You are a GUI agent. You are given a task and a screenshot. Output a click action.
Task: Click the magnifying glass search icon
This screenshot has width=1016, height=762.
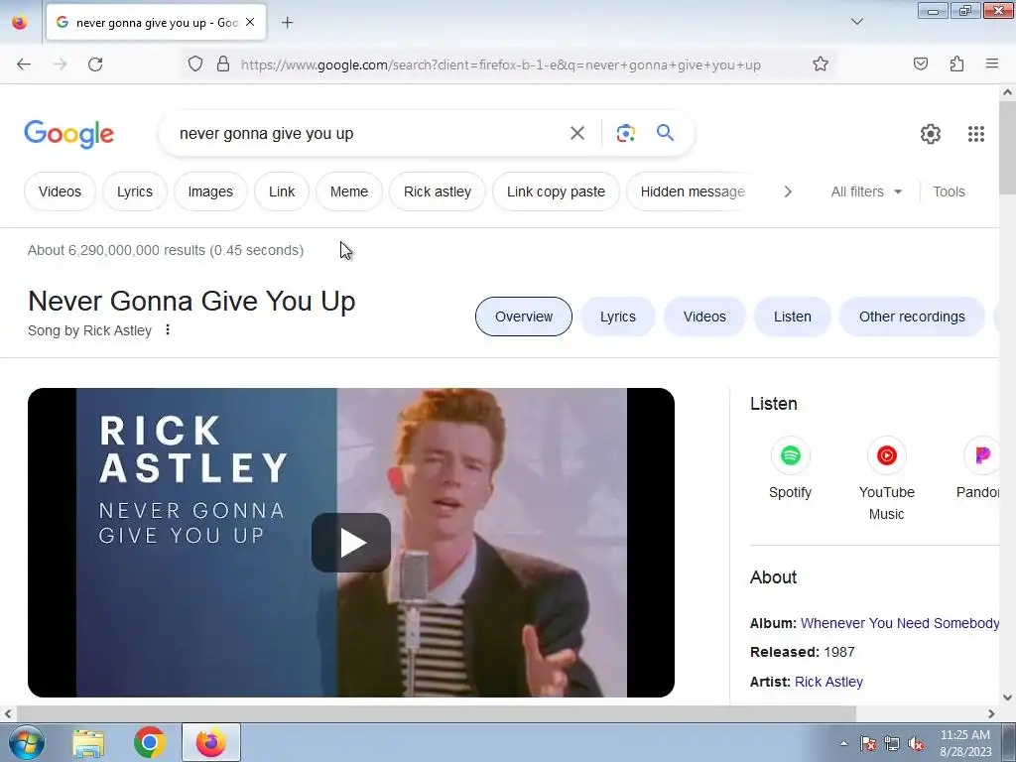pos(665,133)
